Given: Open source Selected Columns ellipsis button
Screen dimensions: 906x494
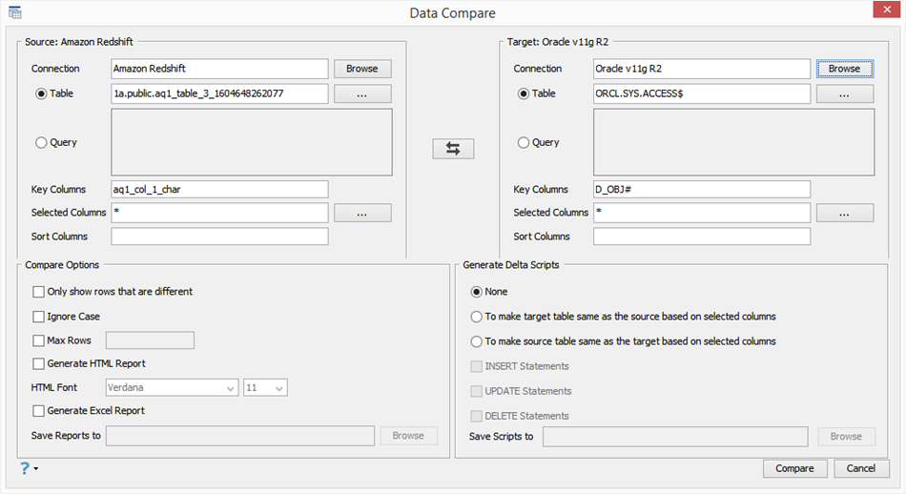Looking at the screenshot, I should pos(362,214).
